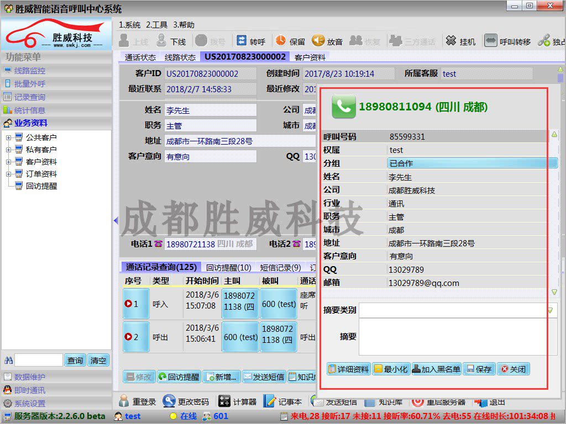Click the 修改 edit button

coord(139,377)
